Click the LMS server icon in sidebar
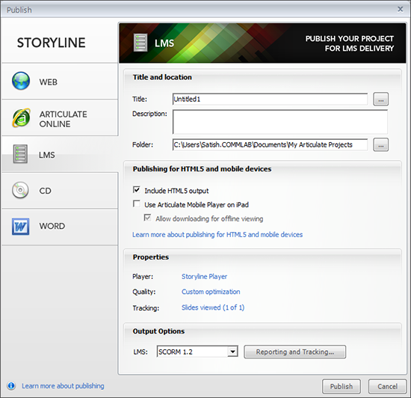The width and height of the screenshot is (411, 398). pos(20,154)
